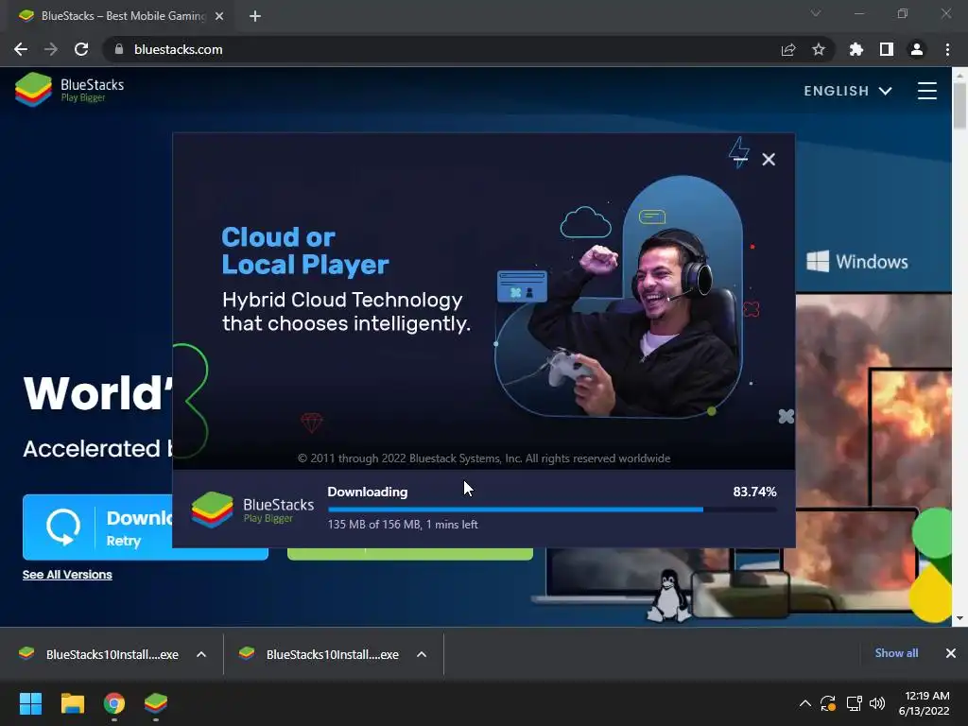Click the green button behind the installer
The height and width of the screenshot is (726, 968).
(410, 554)
